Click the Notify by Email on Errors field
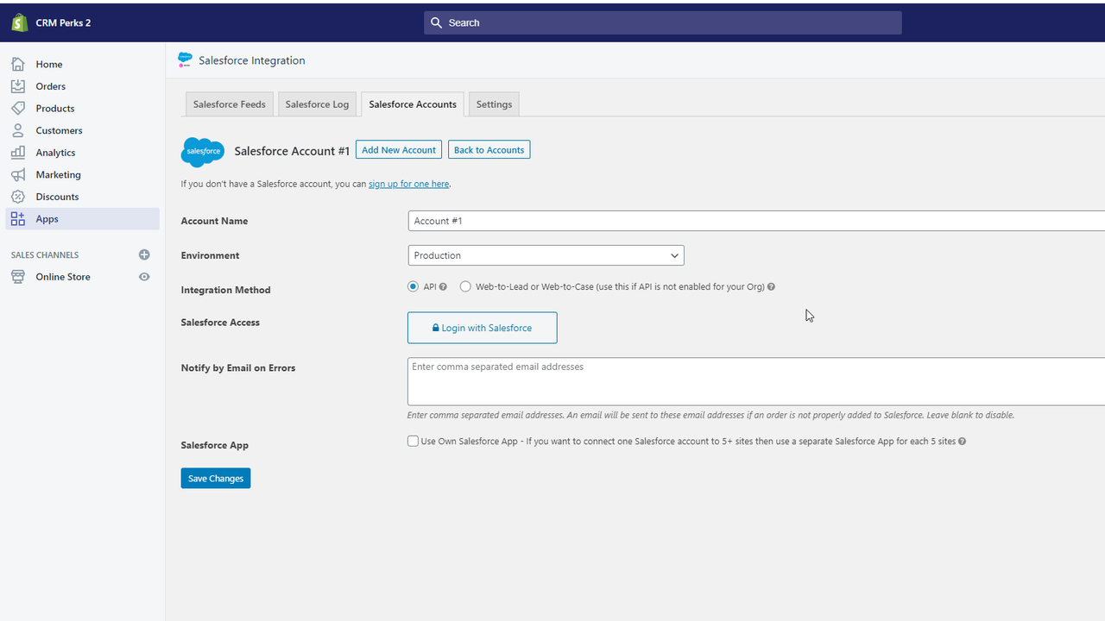The height and width of the screenshot is (621, 1105). pyautogui.click(x=604, y=380)
